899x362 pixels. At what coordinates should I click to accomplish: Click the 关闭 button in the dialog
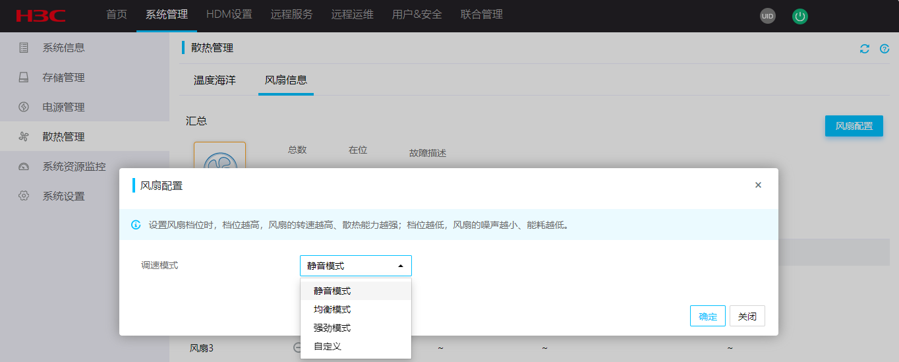tap(747, 316)
